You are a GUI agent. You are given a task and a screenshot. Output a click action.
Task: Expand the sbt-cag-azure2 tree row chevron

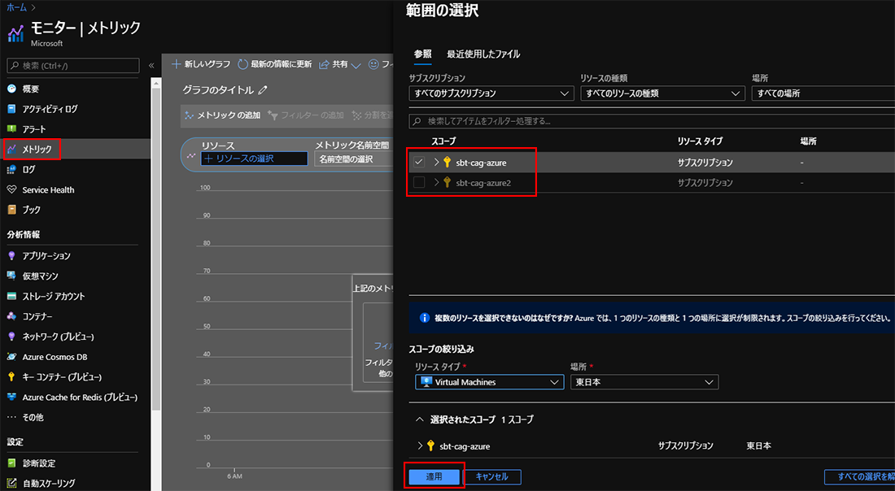[436, 182]
